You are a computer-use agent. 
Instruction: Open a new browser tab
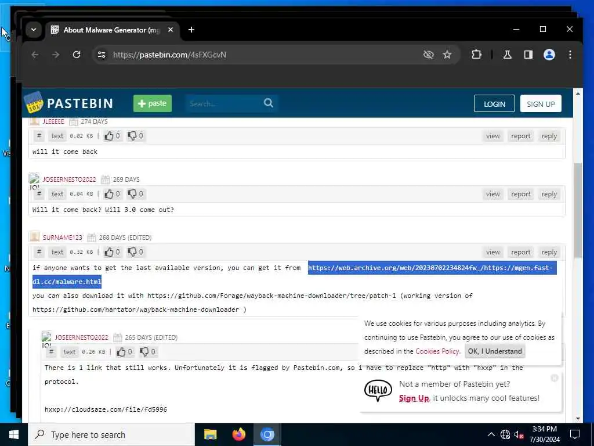tap(191, 30)
